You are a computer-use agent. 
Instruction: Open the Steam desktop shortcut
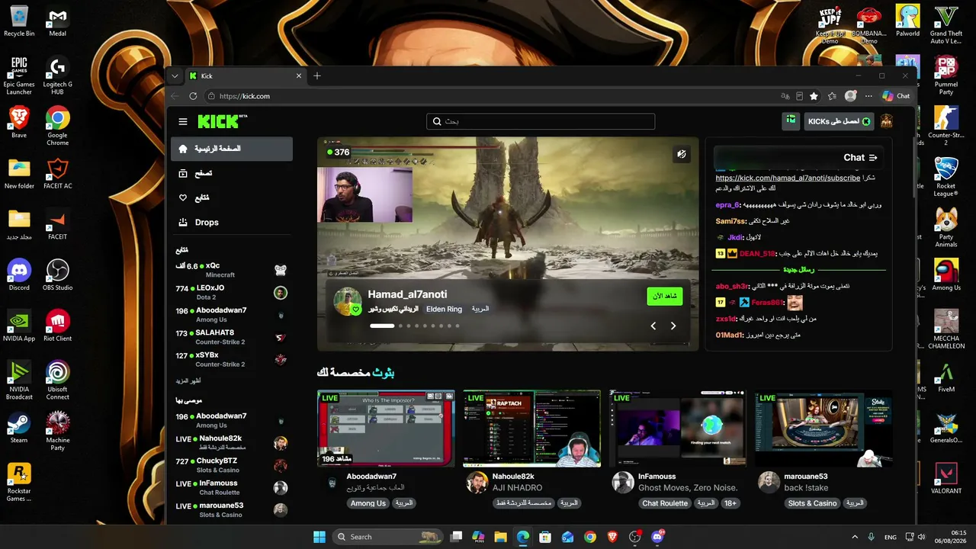tap(19, 428)
